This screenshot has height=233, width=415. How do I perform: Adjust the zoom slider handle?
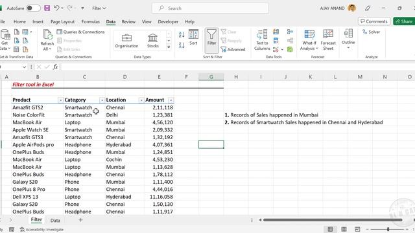pyautogui.click(x=388, y=229)
